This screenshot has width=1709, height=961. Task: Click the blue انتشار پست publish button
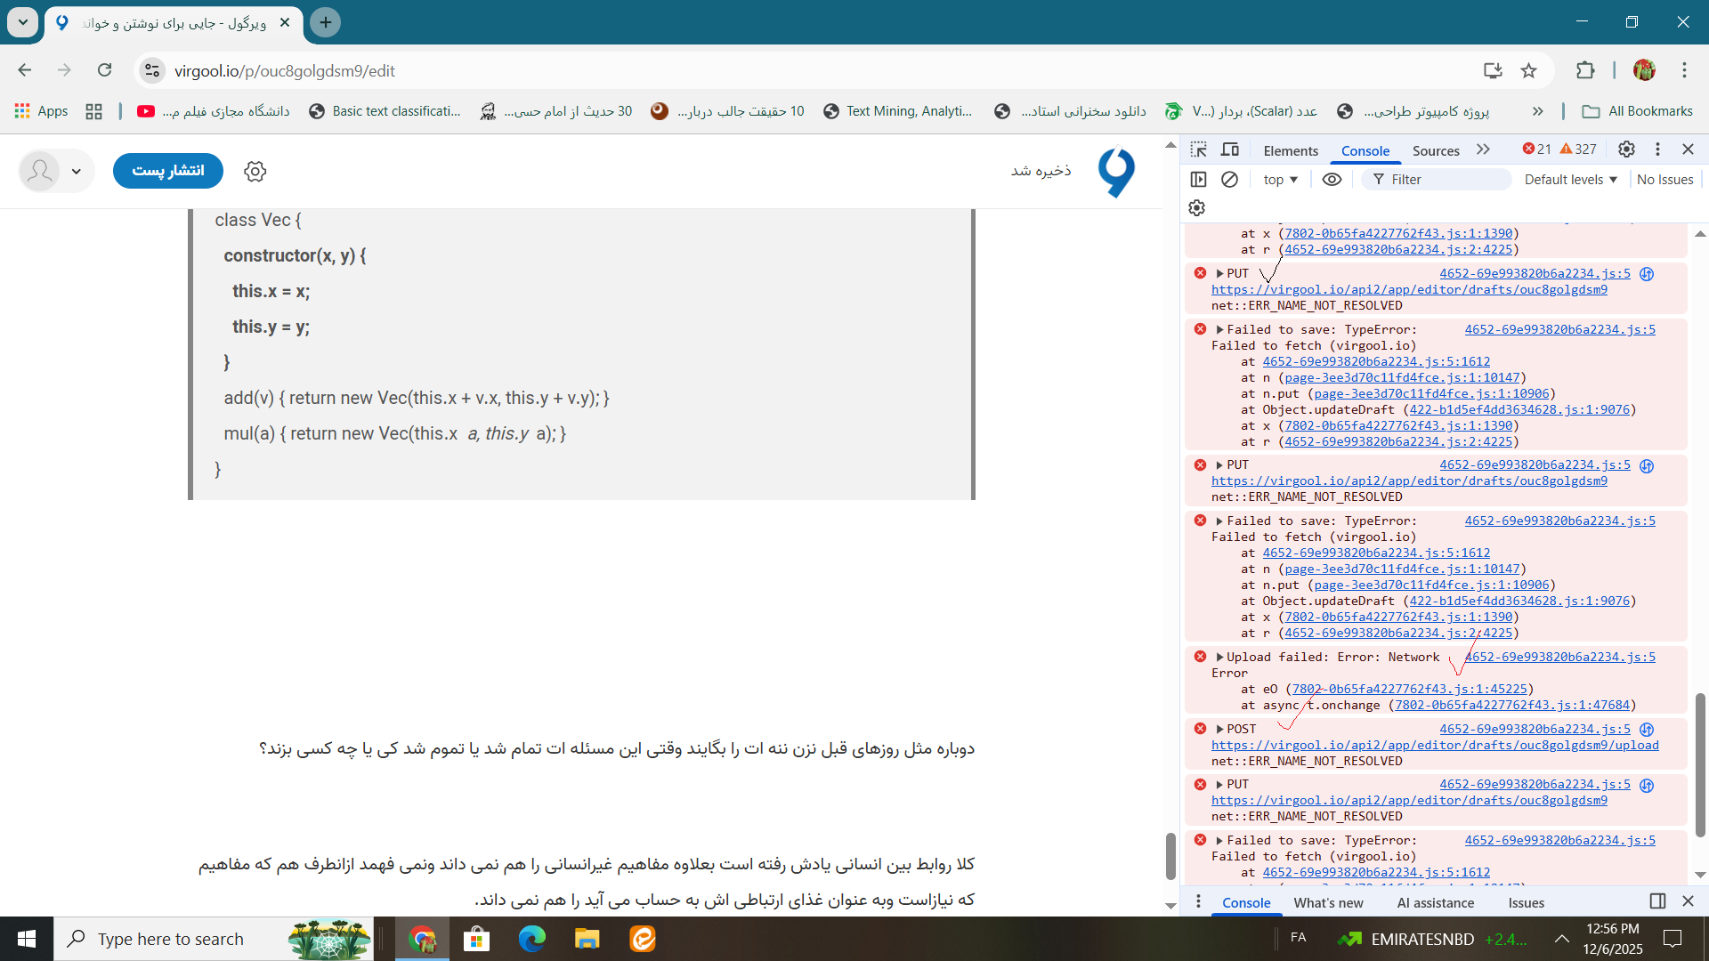coord(168,171)
